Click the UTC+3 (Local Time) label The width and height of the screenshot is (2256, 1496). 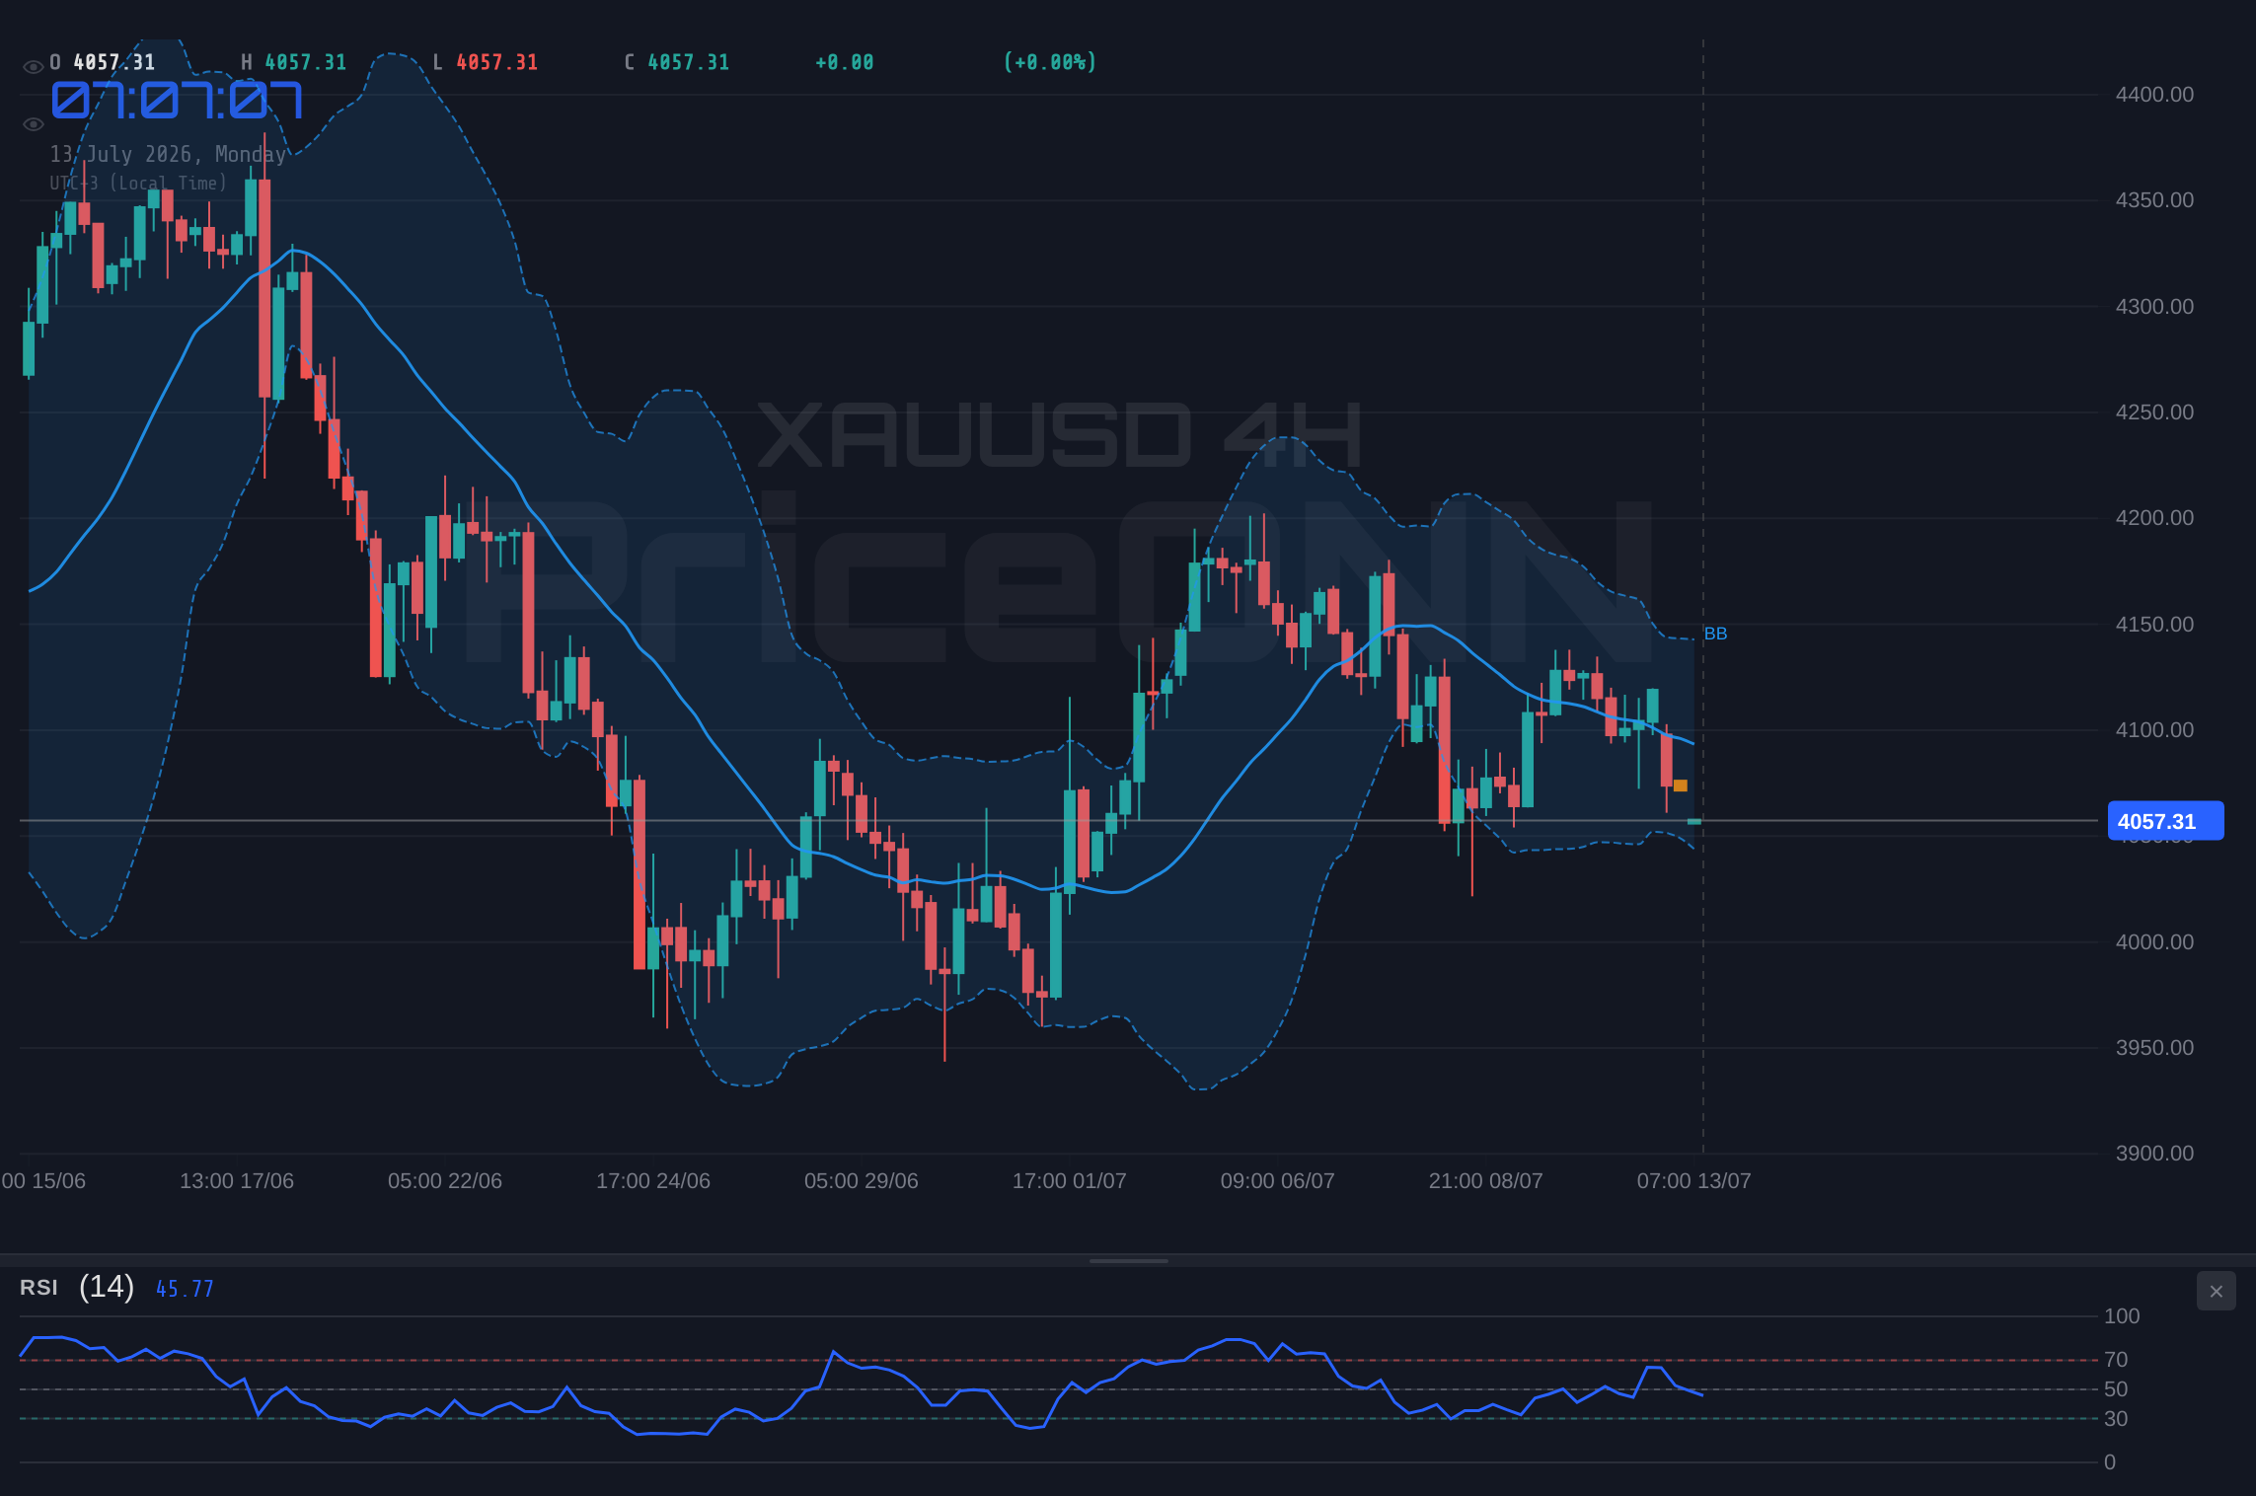coord(138,183)
